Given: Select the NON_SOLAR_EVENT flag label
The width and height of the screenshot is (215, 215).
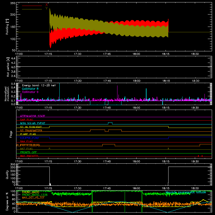Looking at the screenshot, I should point(33,123).
